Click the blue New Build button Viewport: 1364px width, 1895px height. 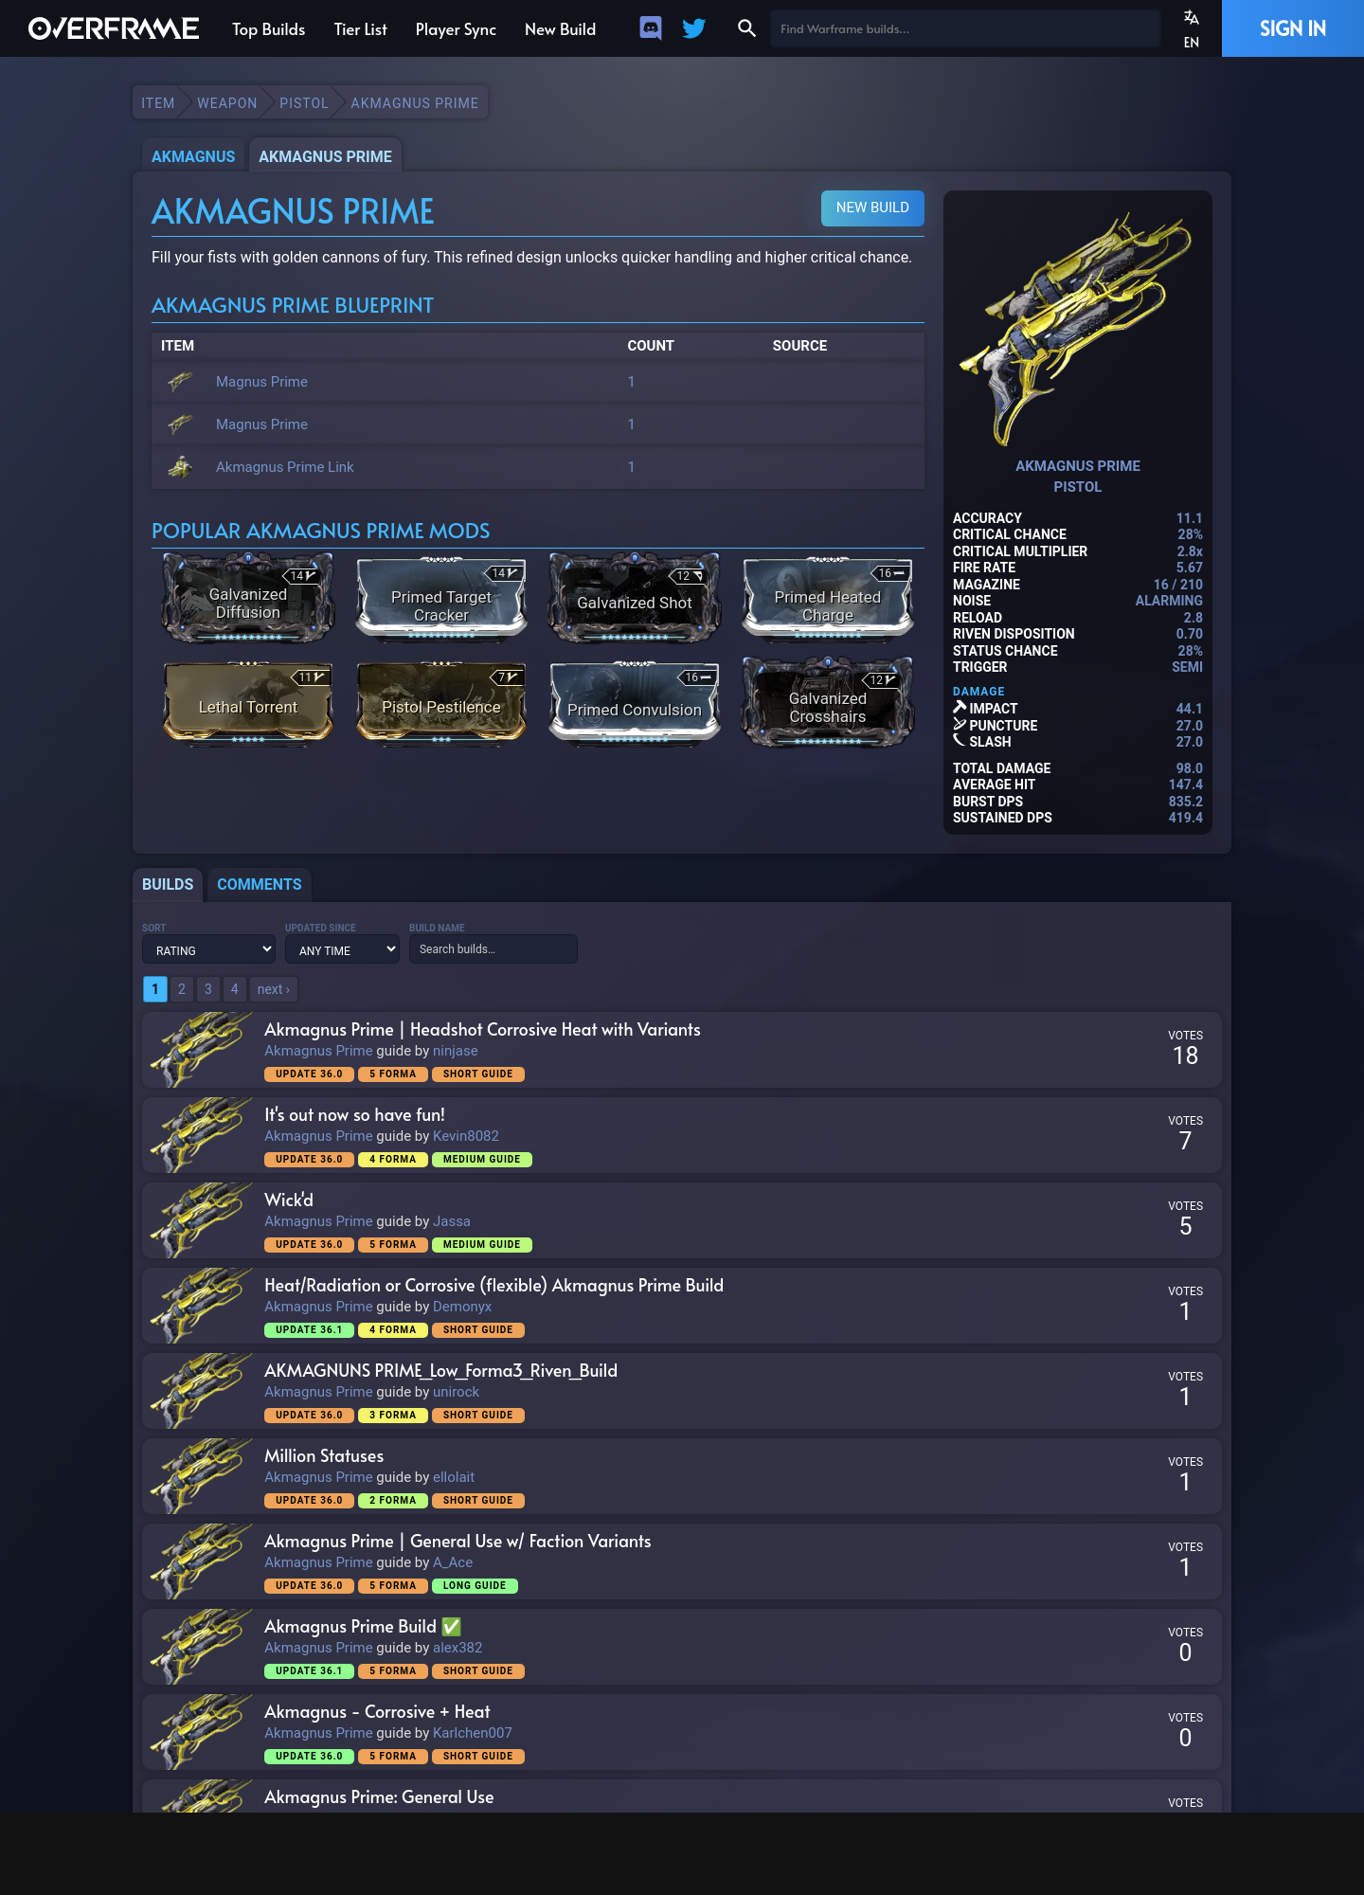pyautogui.click(x=872, y=208)
